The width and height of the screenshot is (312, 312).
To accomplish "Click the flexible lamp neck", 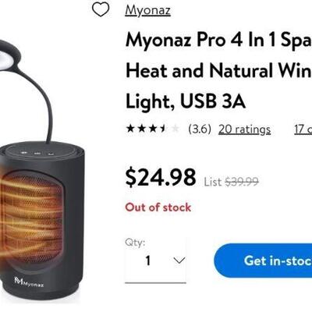I will 41,101.
